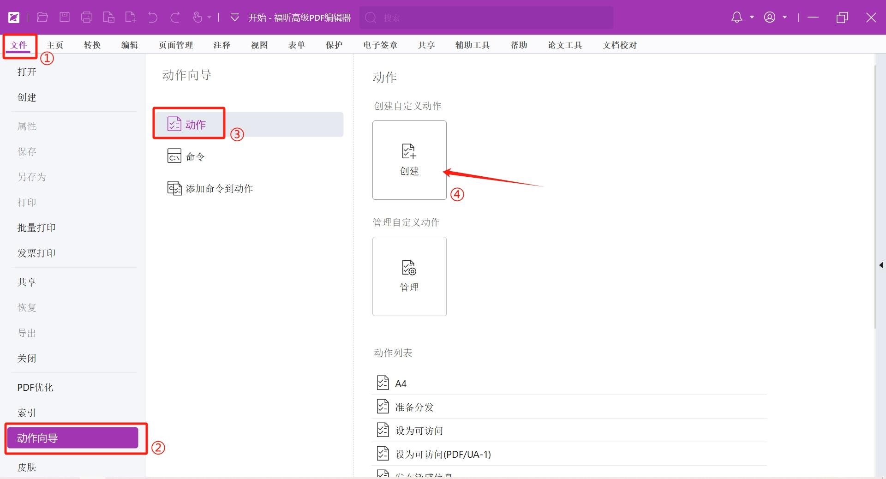Switch to the 视图 tab
Screen dimensions: 886x479
(259, 45)
